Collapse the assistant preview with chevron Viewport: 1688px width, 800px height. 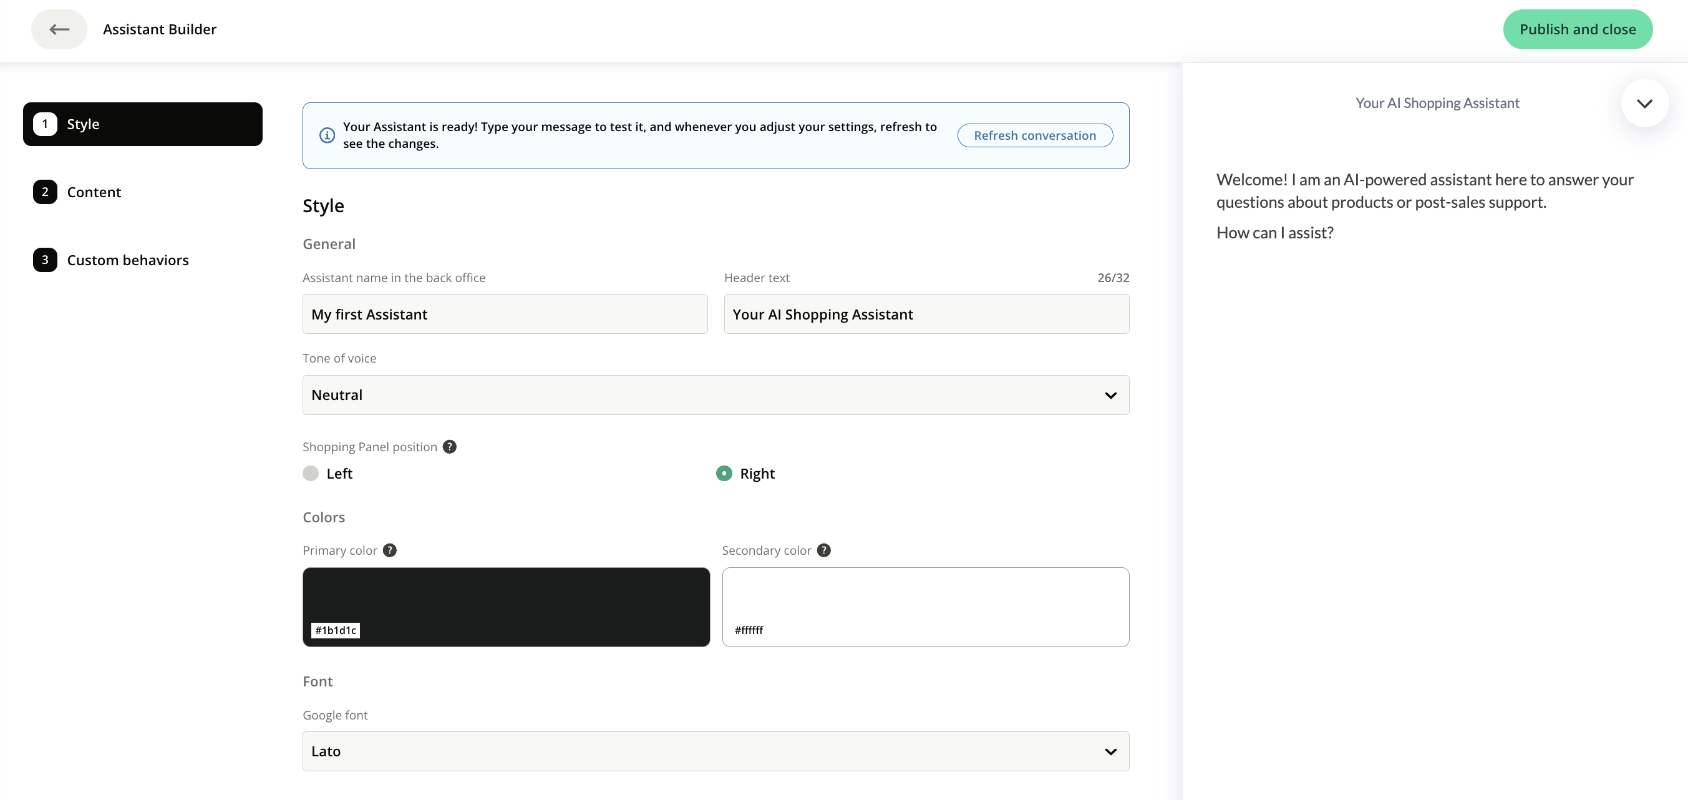pos(1644,103)
